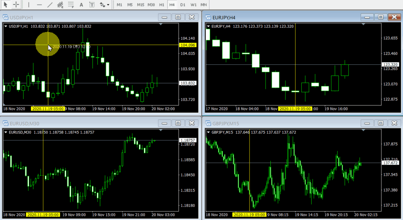
Task: Close the EURJPY,H4 chart window
Action: coord(394,17)
